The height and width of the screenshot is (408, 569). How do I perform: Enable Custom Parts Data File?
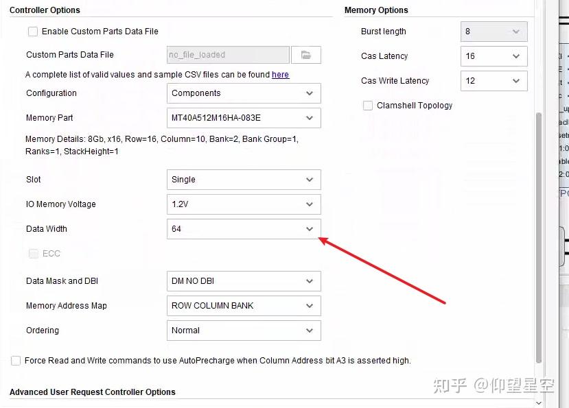click(x=32, y=31)
